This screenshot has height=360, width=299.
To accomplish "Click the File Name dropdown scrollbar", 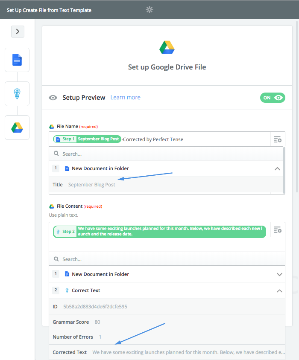I will coord(284,170).
